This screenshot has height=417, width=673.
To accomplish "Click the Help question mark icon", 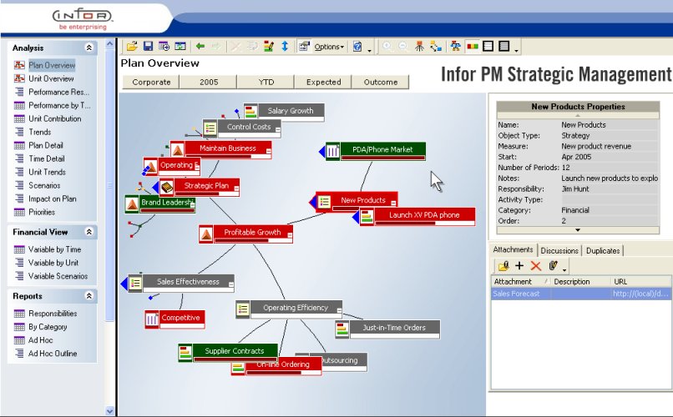I will (x=357, y=46).
